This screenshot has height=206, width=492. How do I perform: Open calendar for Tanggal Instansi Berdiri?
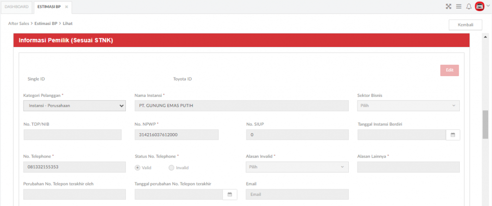[x=453, y=135]
